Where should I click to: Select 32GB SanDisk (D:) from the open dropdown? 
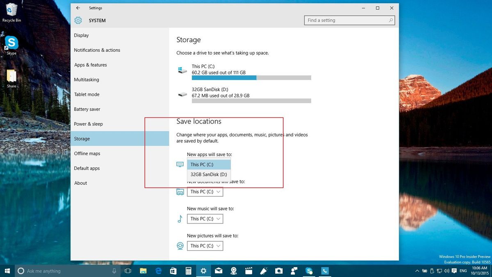(x=208, y=174)
